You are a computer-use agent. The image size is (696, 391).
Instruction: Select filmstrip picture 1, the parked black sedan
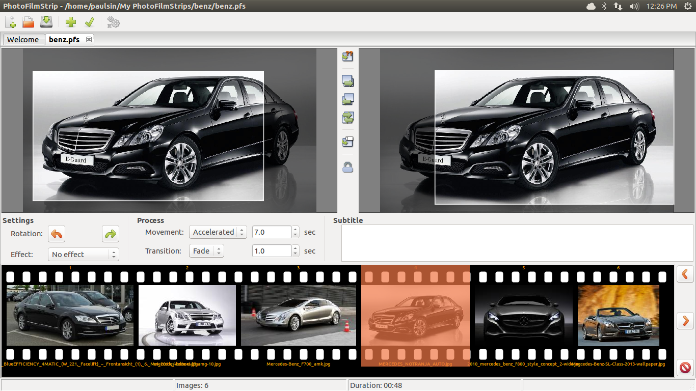70,315
